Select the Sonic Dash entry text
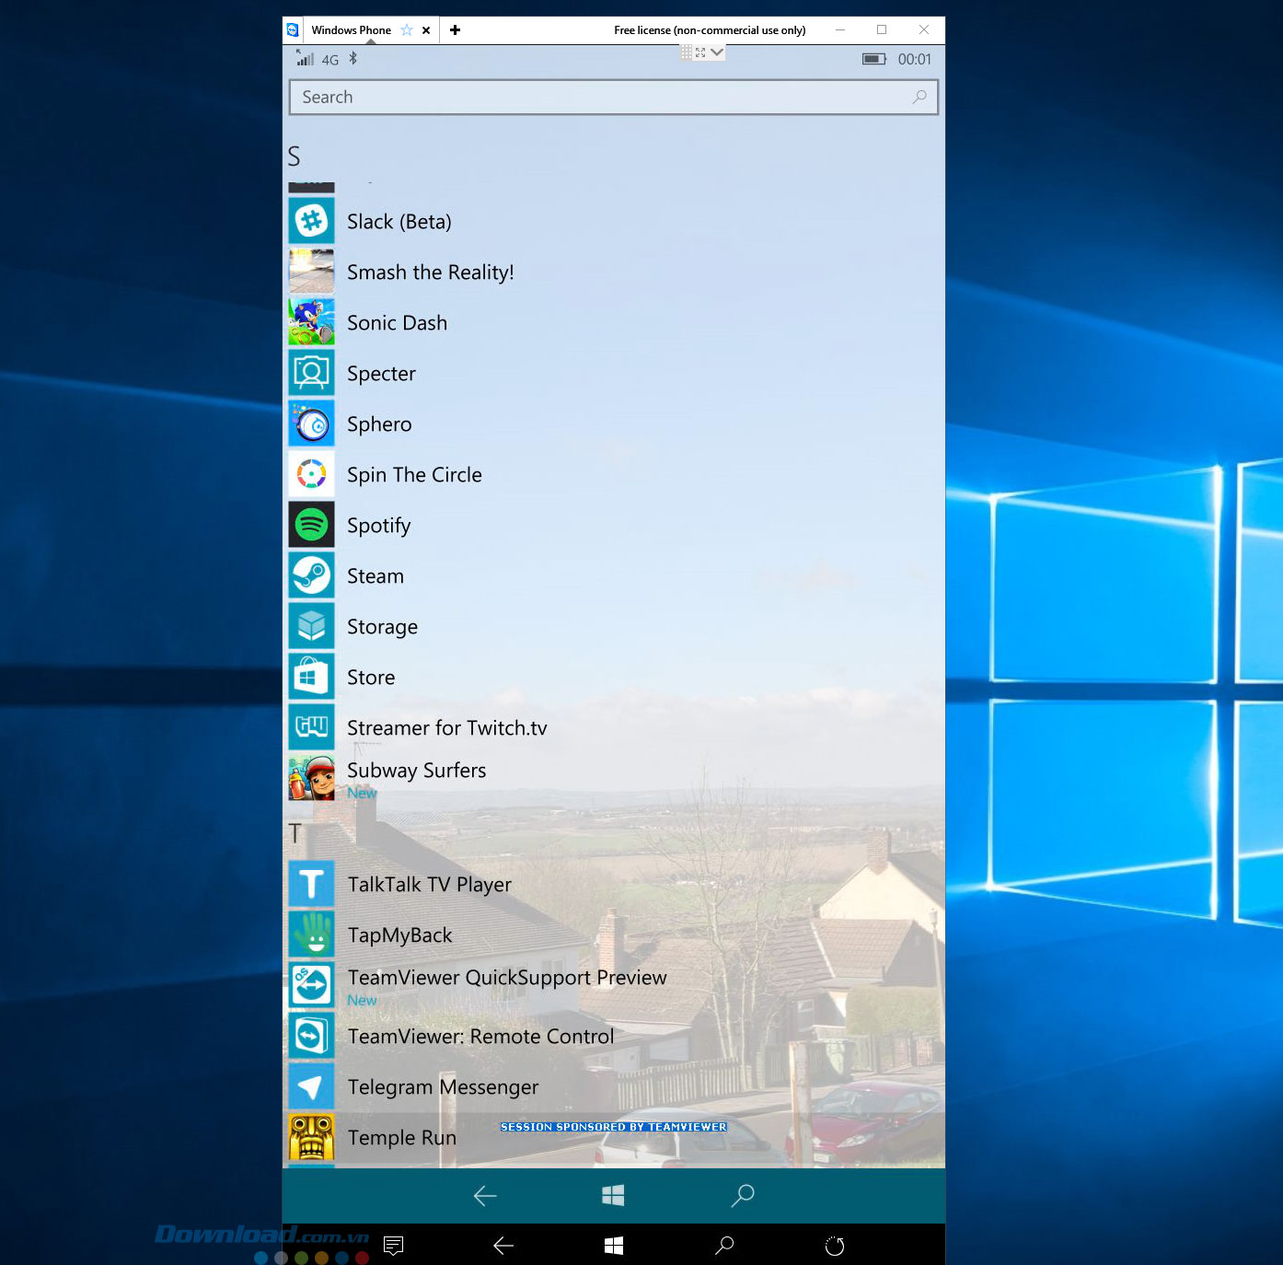Screen dimensions: 1283x1265 397,323
